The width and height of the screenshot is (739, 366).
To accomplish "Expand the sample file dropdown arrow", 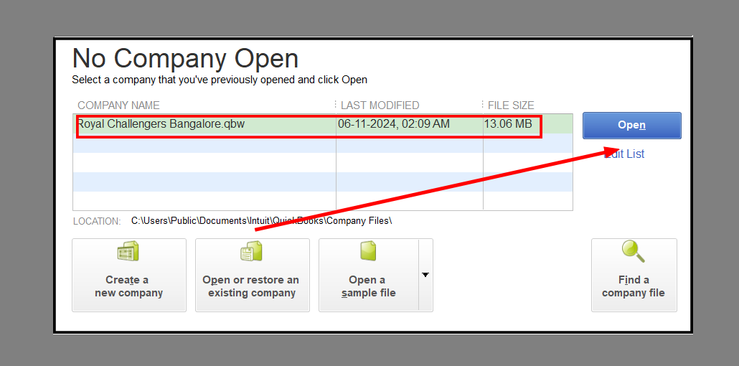I will 425,275.
